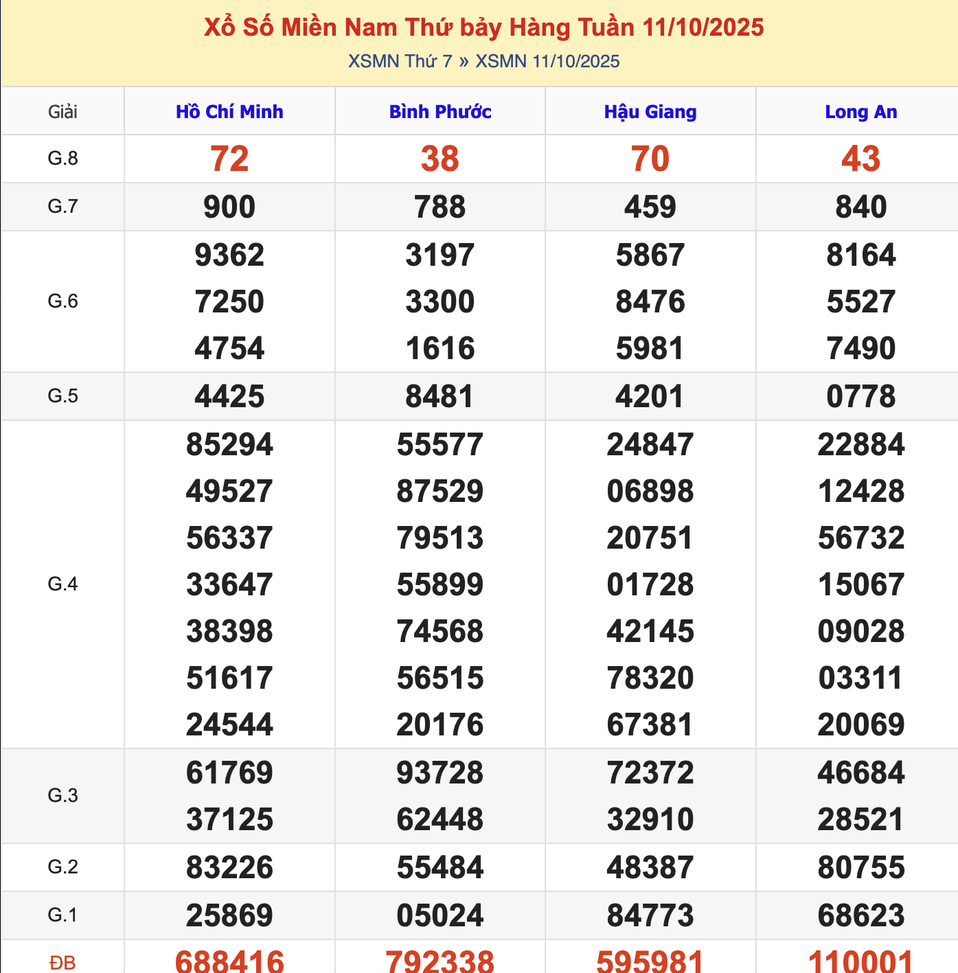Click the Giải column header cell
Screen dimensions: 958x973
pos(62,112)
